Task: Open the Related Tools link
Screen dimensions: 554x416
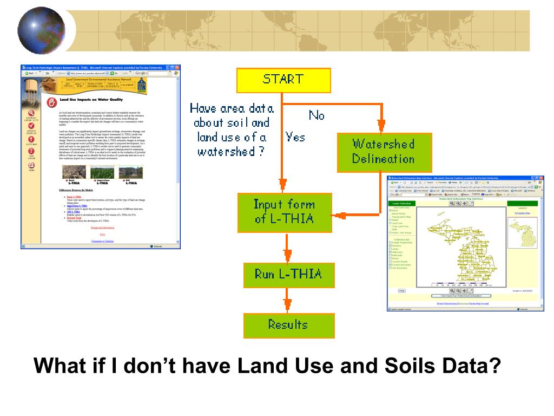Action: click(74, 218)
